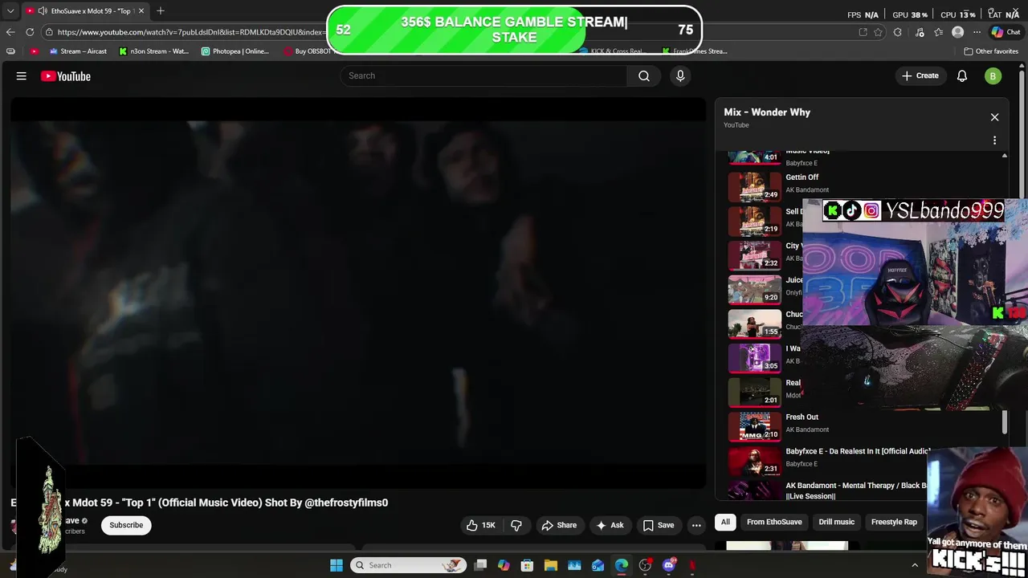Click the playlist panel scrollbar
Screen dimensions: 1028x578
pos(1004,422)
